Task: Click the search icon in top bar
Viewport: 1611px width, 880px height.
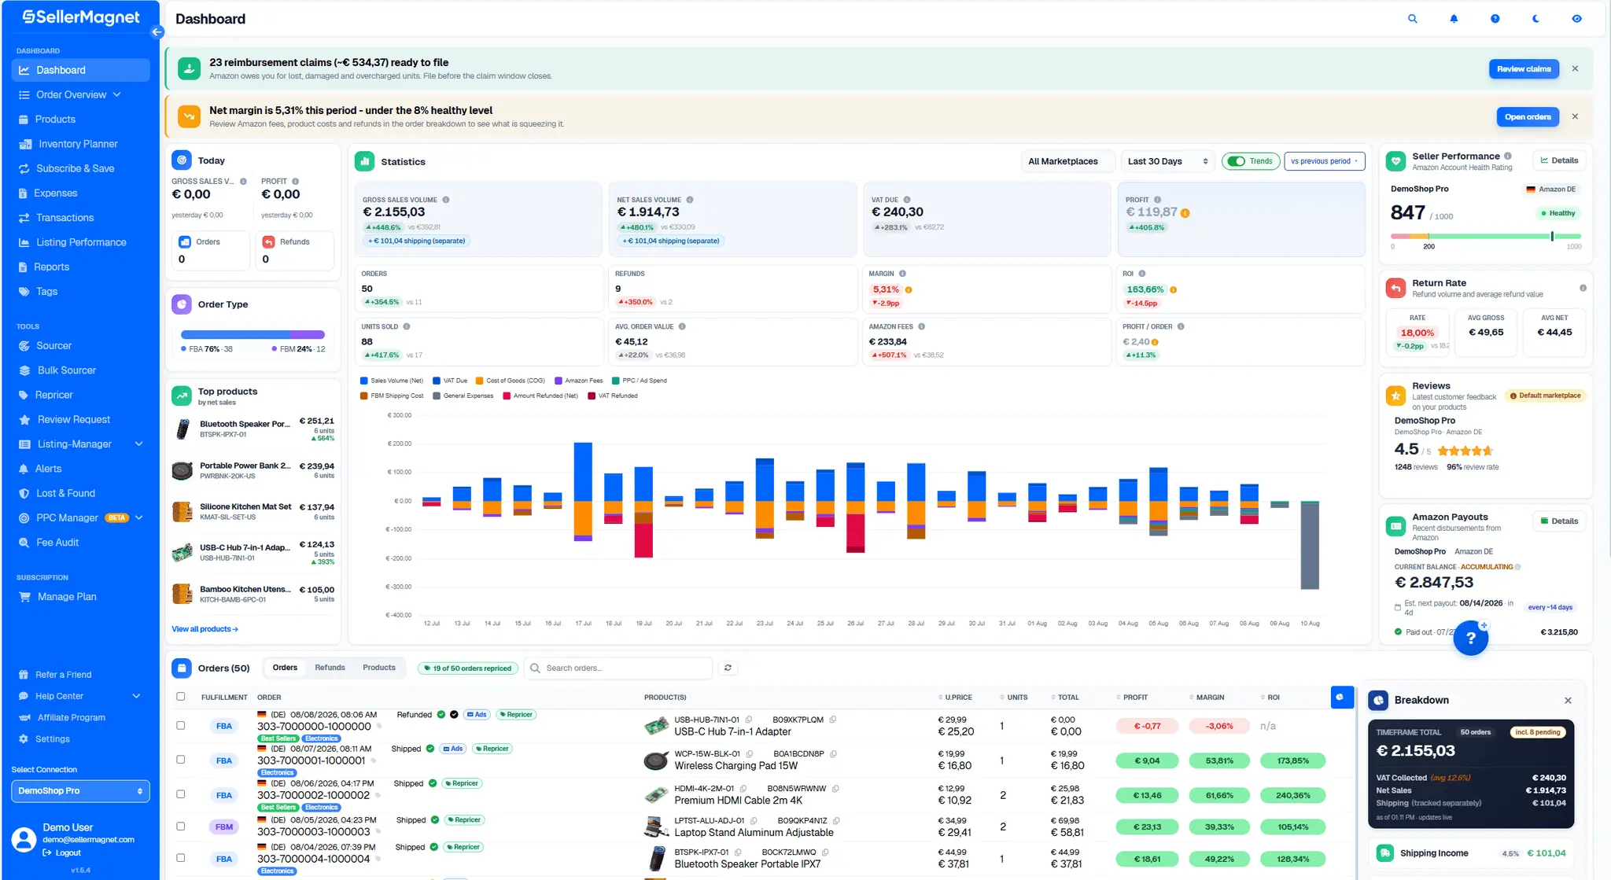Action: (1413, 19)
